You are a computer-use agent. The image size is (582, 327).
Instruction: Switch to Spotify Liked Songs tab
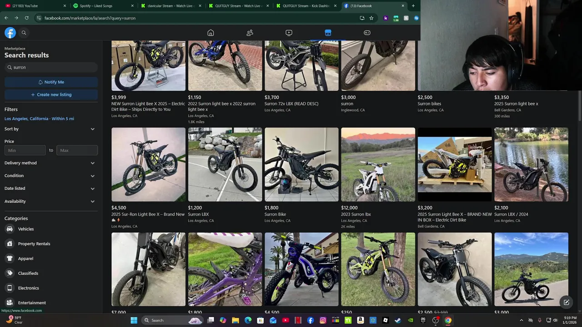pyautogui.click(x=103, y=6)
